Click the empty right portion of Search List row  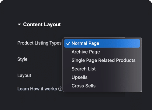coord(118,69)
